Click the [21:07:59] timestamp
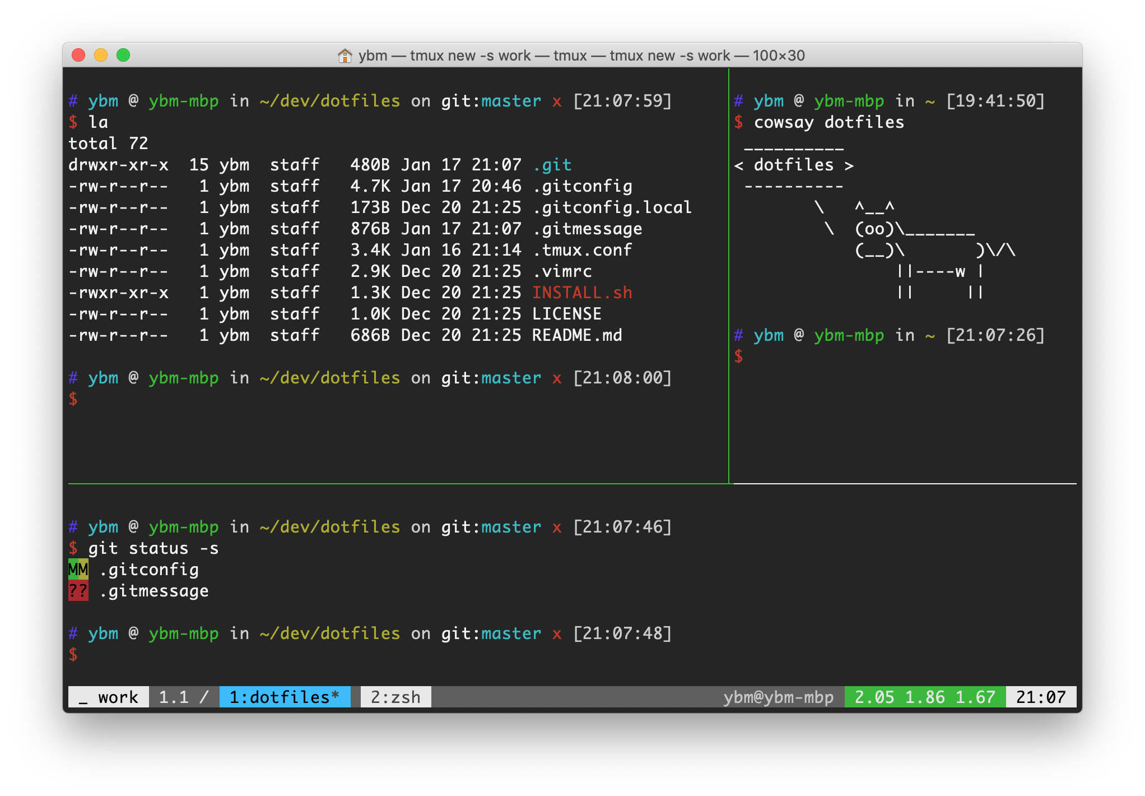1145x796 pixels. point(622,101)
